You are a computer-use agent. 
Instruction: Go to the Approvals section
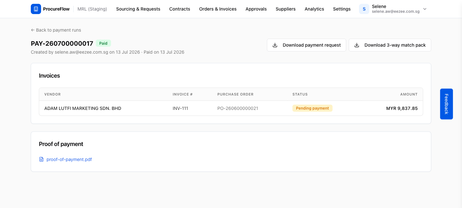coord(256,9)
